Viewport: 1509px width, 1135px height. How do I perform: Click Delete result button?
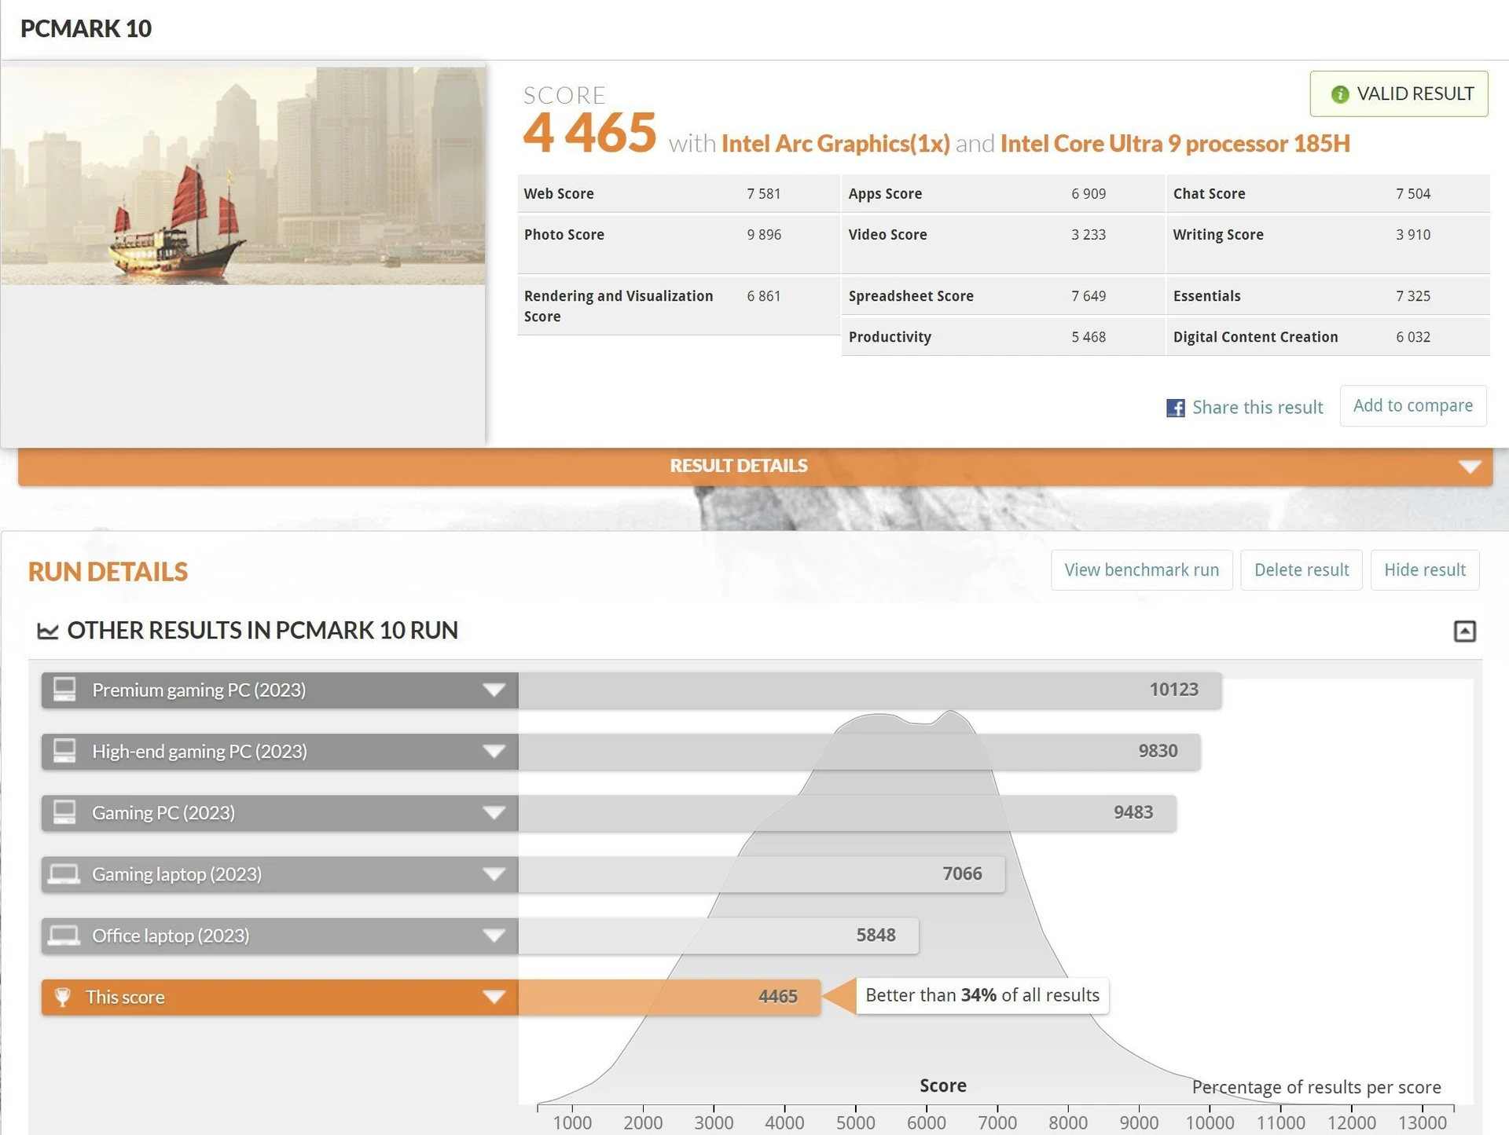click(x=1301, y=569)
